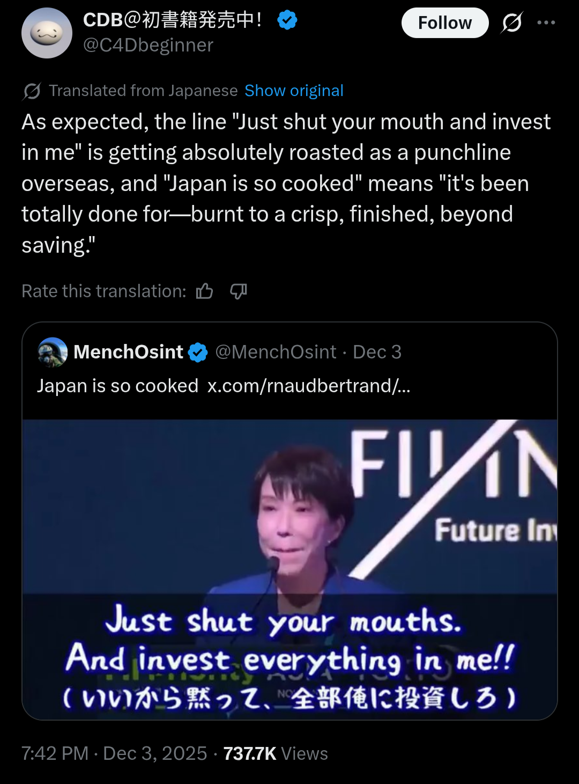Play the quoted video thumbnail
The width and height of the screenshot is (579, 784).
289,569
